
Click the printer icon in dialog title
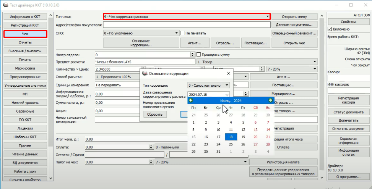(145, 74)
